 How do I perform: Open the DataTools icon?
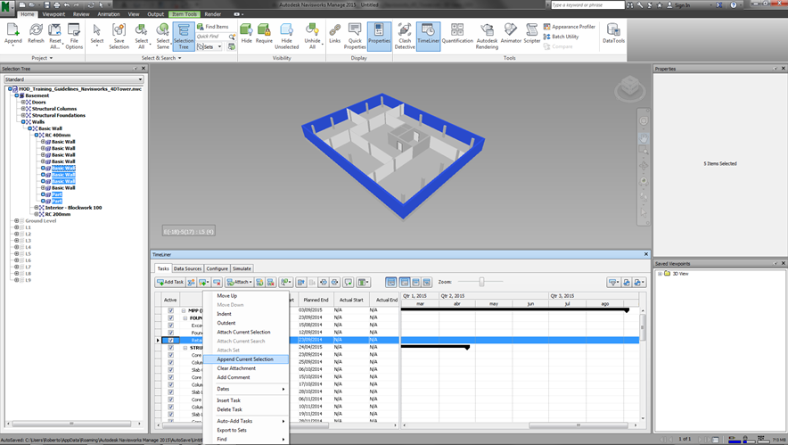tap(613, 34)
